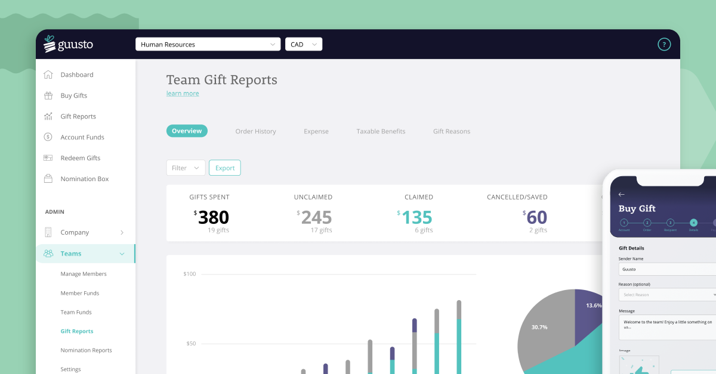Click the Buy Gift title on phone

637,208
